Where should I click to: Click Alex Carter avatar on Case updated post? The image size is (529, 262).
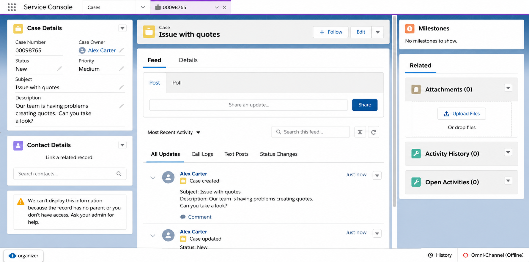click(x=168, y=235)
